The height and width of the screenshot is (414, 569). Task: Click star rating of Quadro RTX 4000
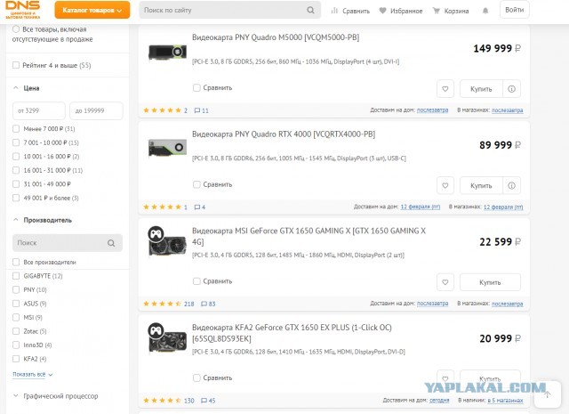(x=162, y=207)
